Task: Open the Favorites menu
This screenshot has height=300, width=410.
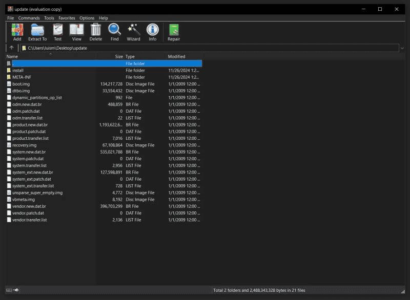Action: pos(67,18)
